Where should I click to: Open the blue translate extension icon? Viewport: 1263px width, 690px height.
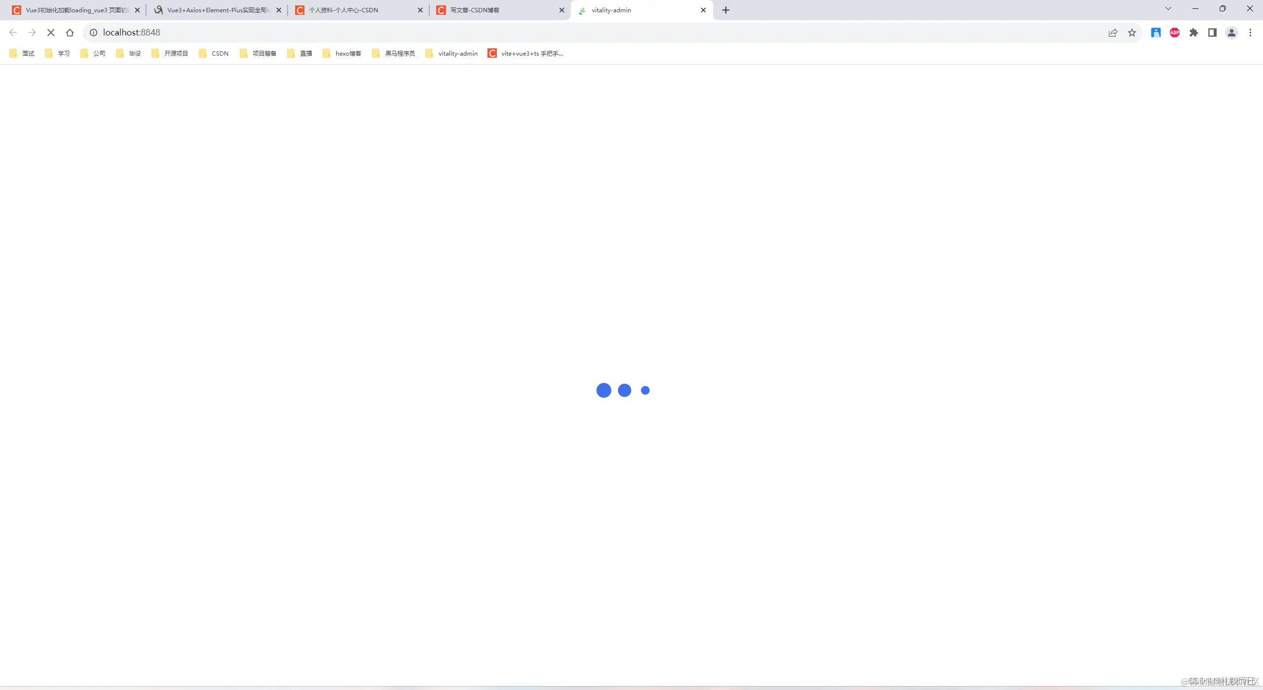[x=1155, y=33]
